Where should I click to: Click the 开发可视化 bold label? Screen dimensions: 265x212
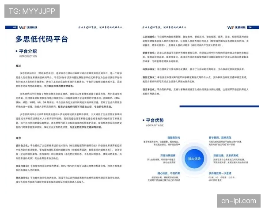coord(23,166)
